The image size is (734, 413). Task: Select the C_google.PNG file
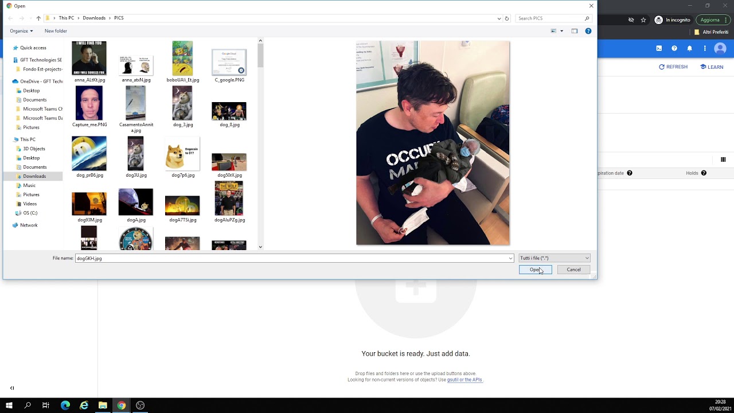pos(229,65)
